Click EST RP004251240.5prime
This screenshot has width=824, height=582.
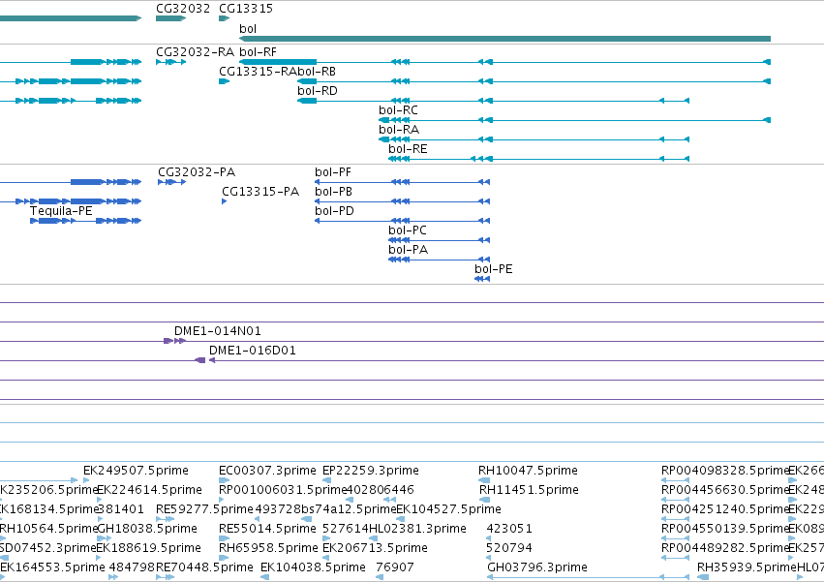pos(726,509)
